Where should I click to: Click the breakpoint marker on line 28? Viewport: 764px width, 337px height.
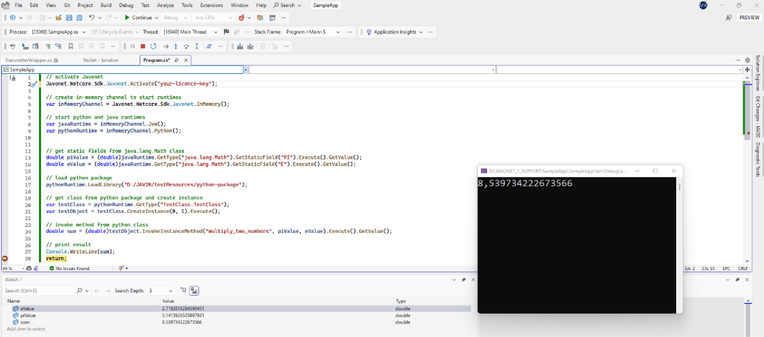click(x=5, y=258)
